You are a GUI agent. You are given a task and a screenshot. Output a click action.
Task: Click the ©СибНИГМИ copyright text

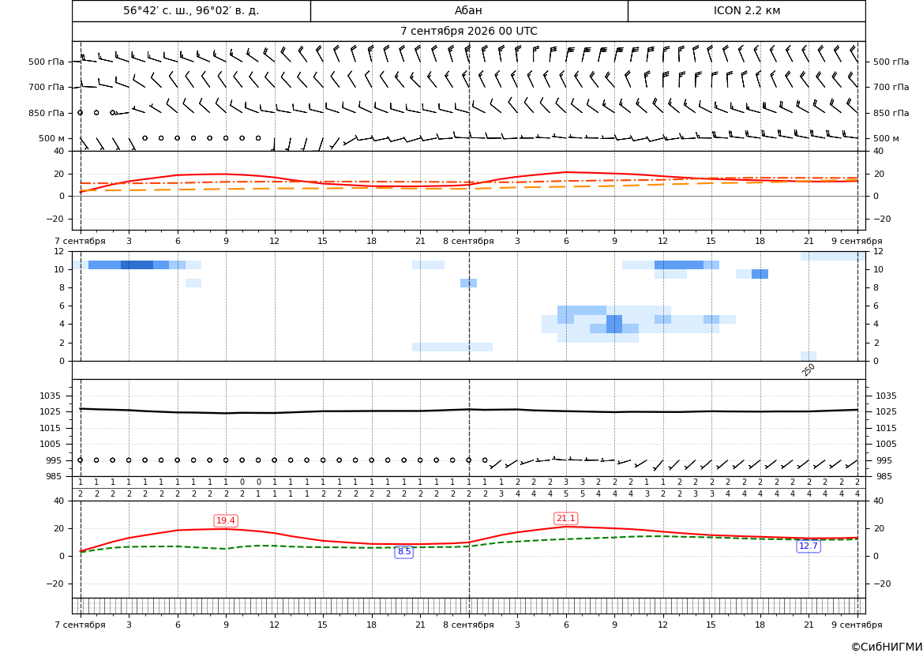click(887, 647)
